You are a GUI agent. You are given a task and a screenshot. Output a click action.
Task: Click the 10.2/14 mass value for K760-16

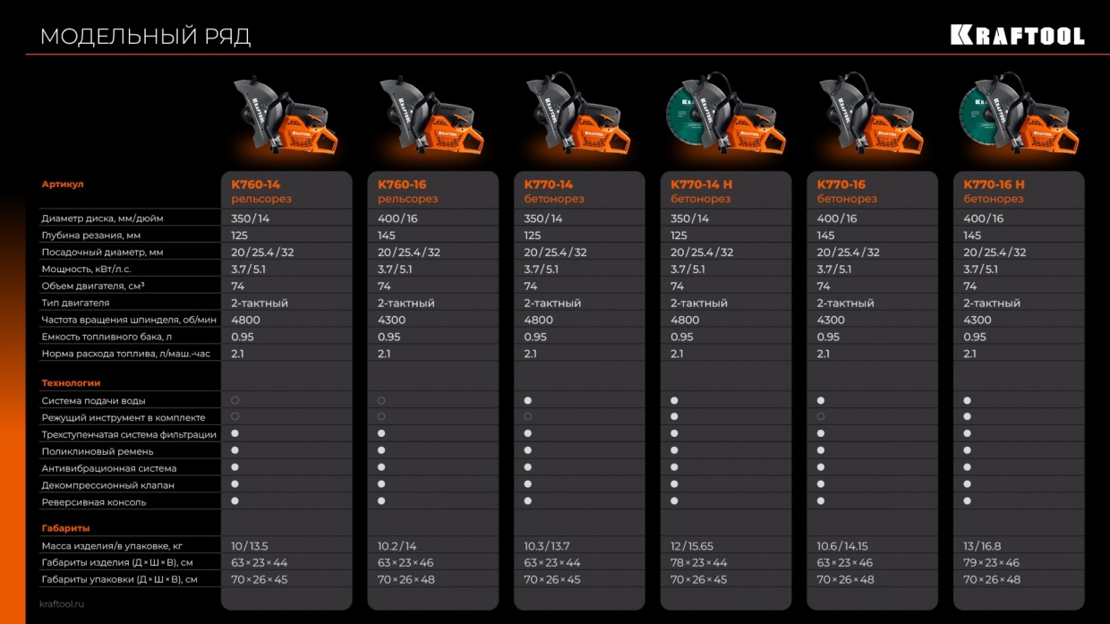(x=397, y=546)
